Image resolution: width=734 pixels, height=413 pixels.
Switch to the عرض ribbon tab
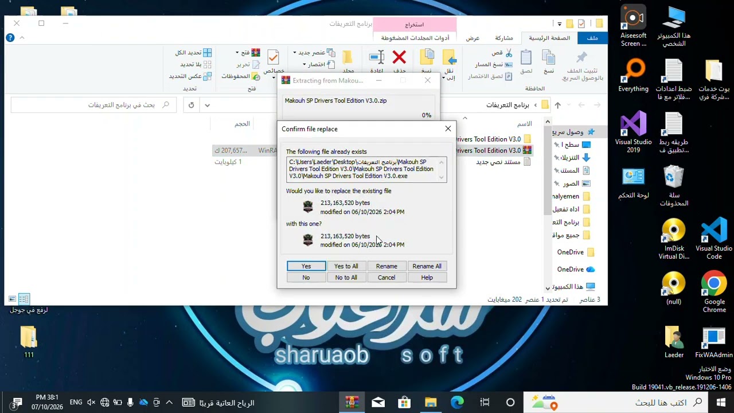[x=473, y=38]
